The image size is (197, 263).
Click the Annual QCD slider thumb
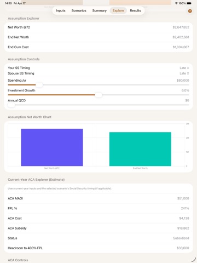point(11,105)
